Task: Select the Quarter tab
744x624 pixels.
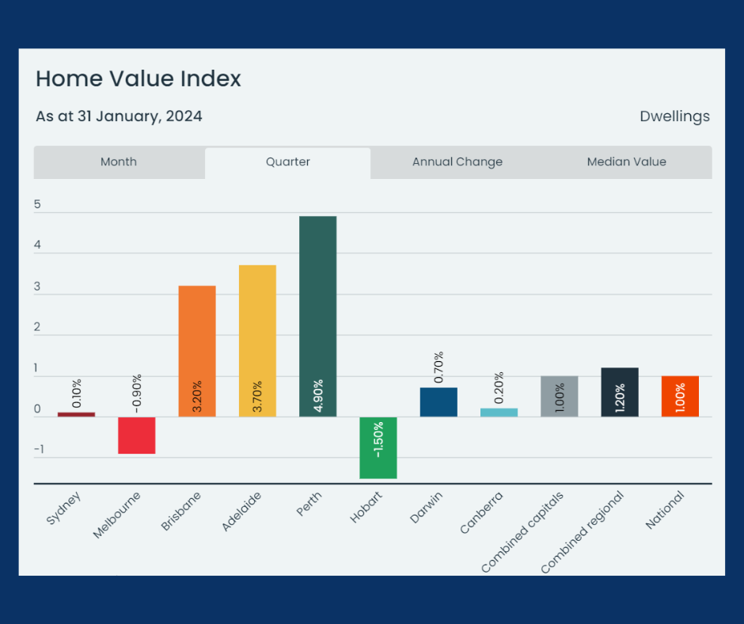Action: [x=287, y=162]
